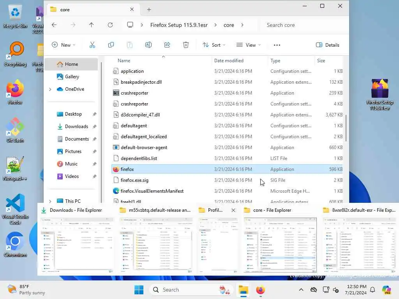The image size is (399, 299).
Task: Toggle the Details pane button
Action: pyautogui.click(x=327, y=45)
